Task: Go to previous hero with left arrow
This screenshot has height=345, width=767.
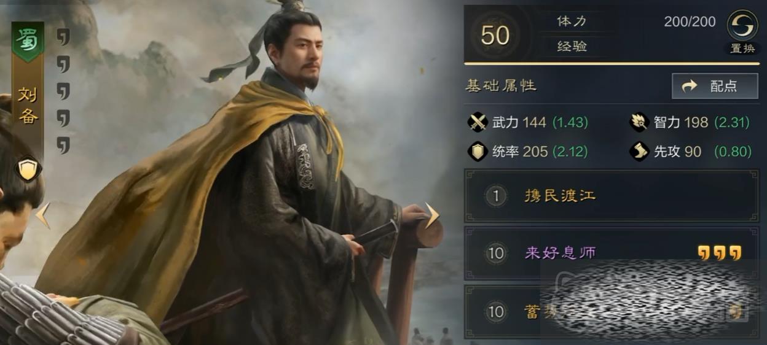Action: tap(42, 215)
